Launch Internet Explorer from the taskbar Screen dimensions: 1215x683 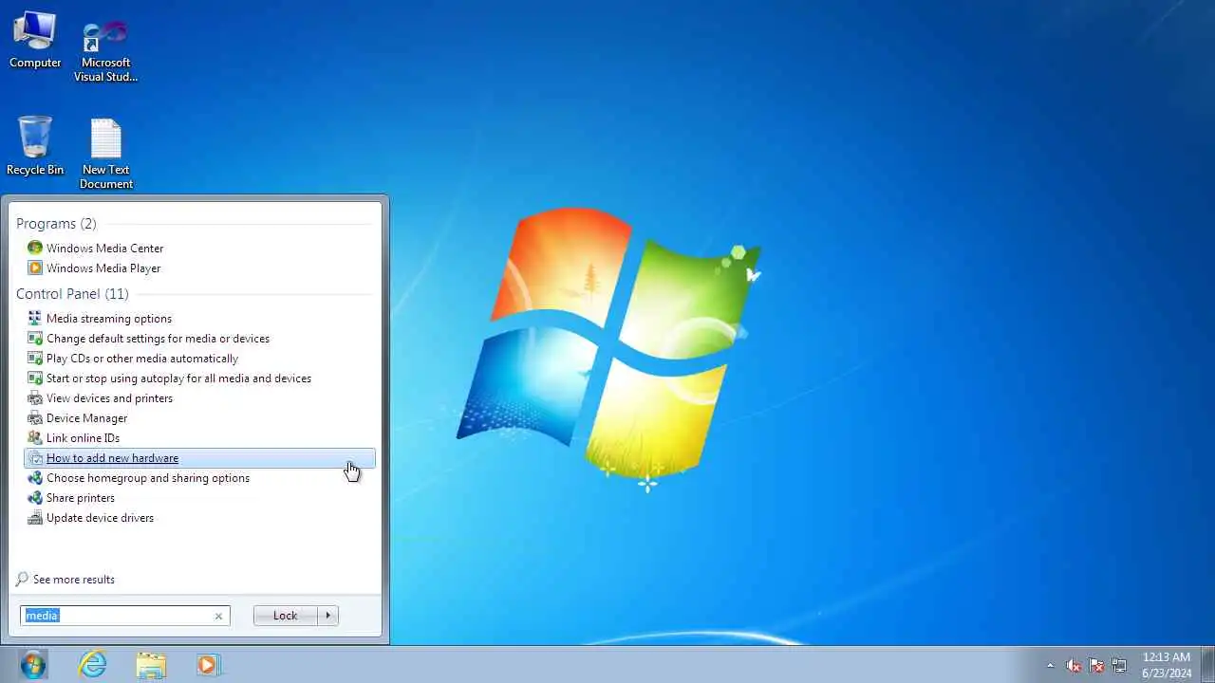(92, 665)
